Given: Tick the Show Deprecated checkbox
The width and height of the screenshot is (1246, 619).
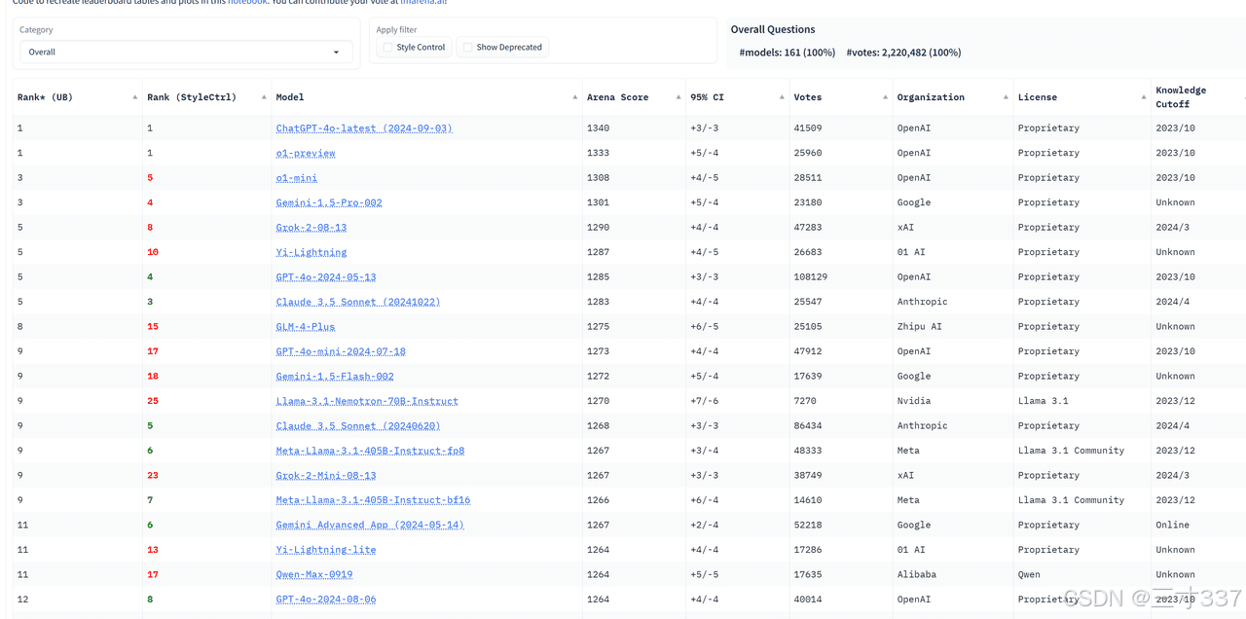Looking at the screenshot, I should (468, 47).
